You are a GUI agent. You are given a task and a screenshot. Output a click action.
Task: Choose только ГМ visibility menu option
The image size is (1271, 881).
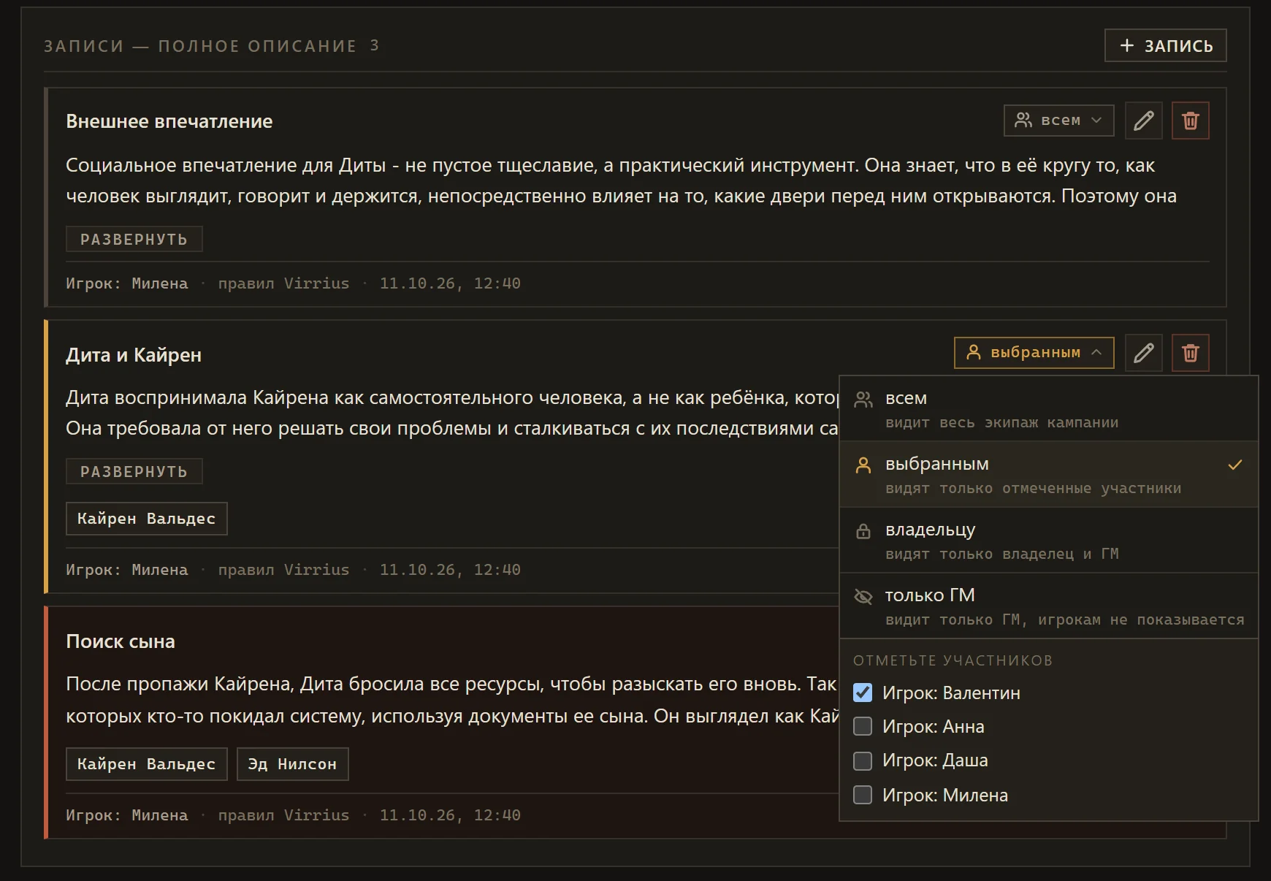click(x=1048, y=606)
